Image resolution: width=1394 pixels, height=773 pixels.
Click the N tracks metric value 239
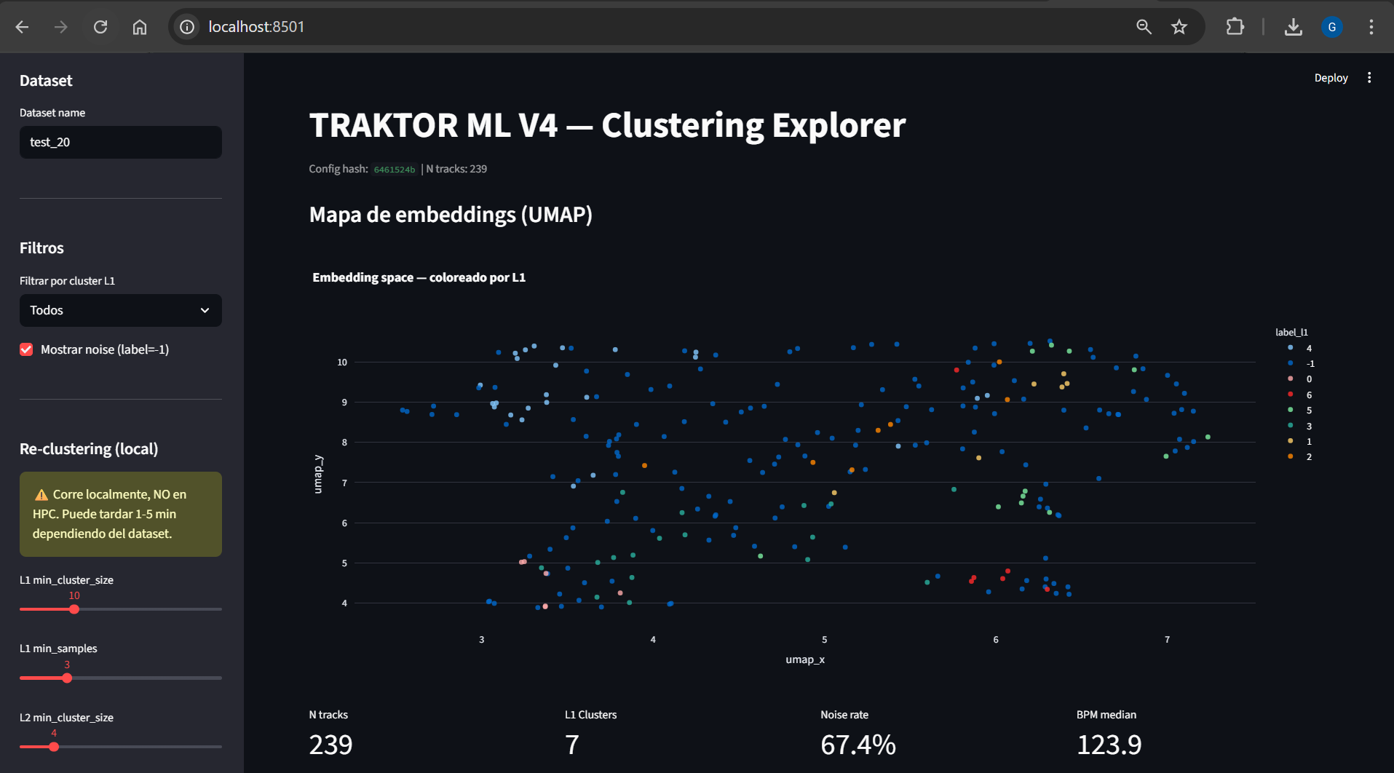point(330,745)
